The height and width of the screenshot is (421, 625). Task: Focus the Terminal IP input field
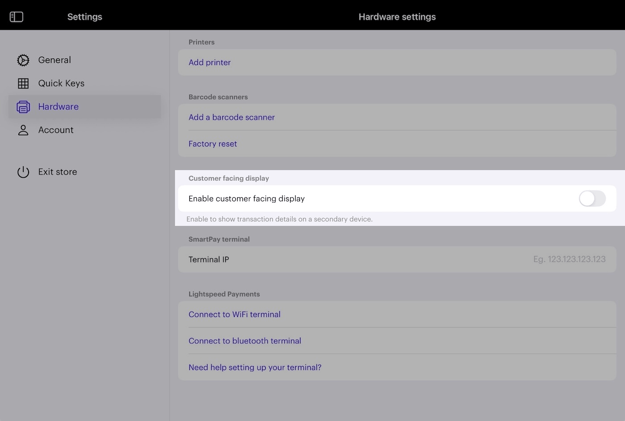click(397, 259)
